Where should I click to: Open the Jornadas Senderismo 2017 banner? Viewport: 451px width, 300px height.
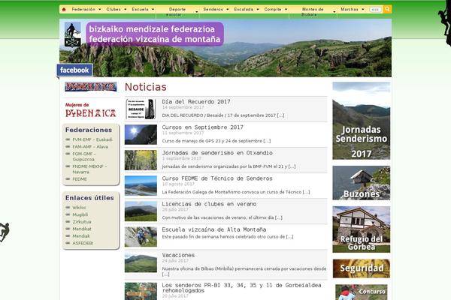coord(362,121)
